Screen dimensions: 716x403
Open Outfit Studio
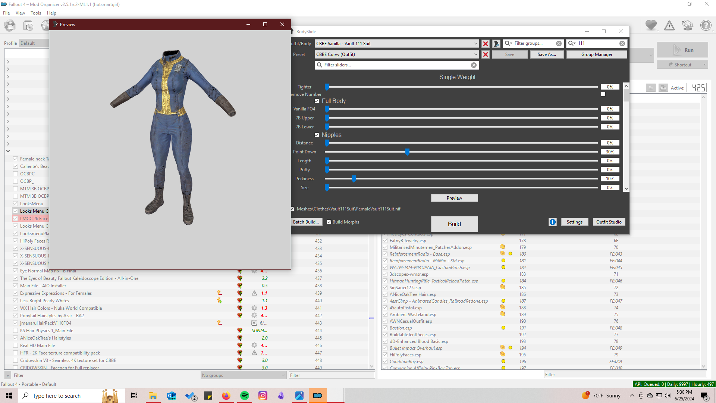click(x=609, y=222)
